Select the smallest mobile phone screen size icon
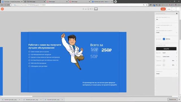181x102 pixels. click(x=83, y=9)
